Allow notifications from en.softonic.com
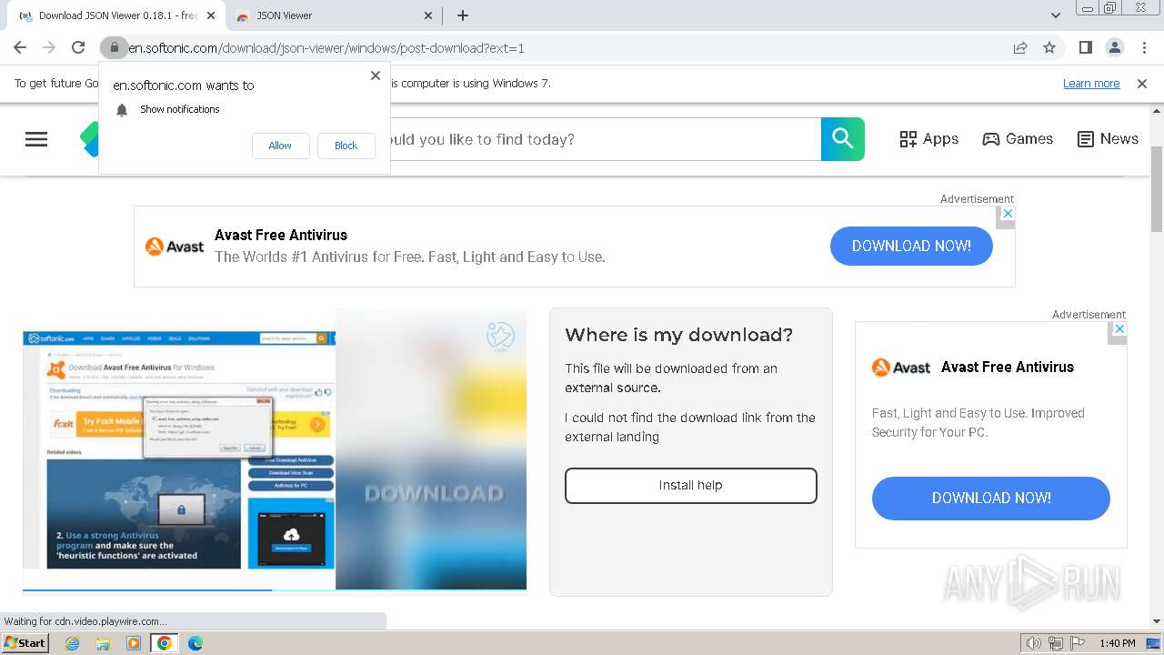Screen dimensions: 1164x655 tap(280, 146)
